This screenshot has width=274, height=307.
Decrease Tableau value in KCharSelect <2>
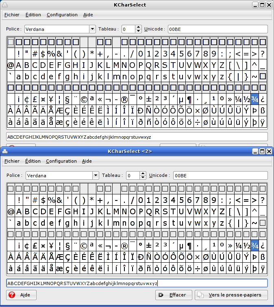pos(143,177)
